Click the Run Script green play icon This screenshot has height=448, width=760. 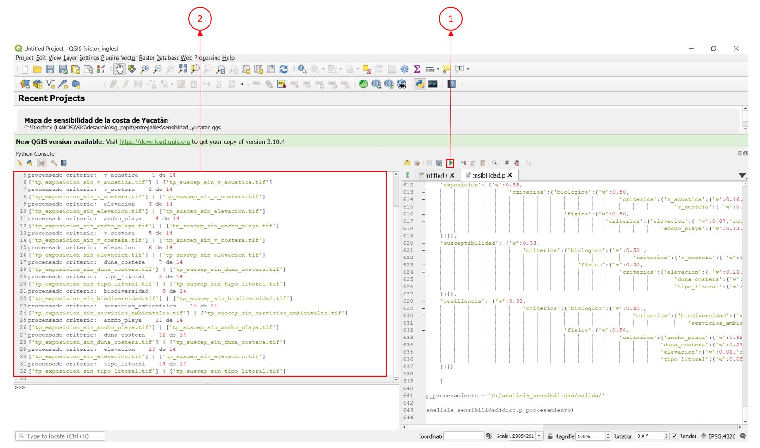(451, 163)
